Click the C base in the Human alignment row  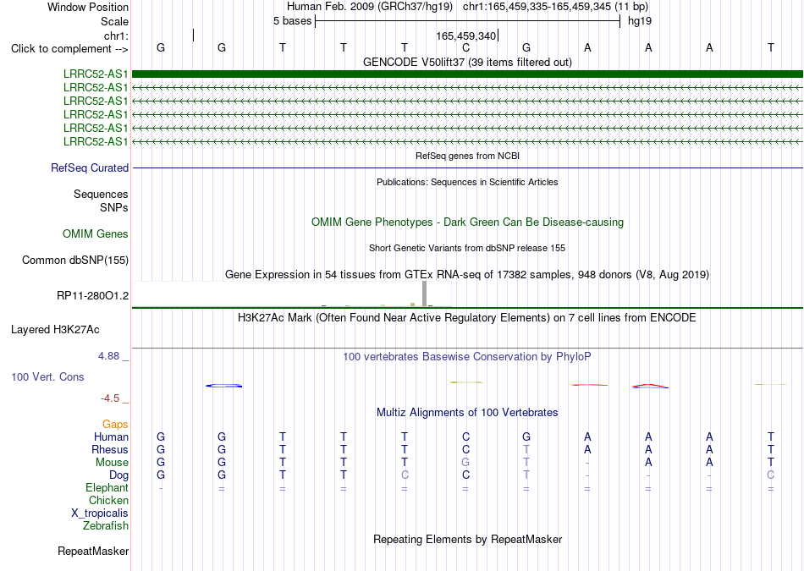tap(465, 436)
